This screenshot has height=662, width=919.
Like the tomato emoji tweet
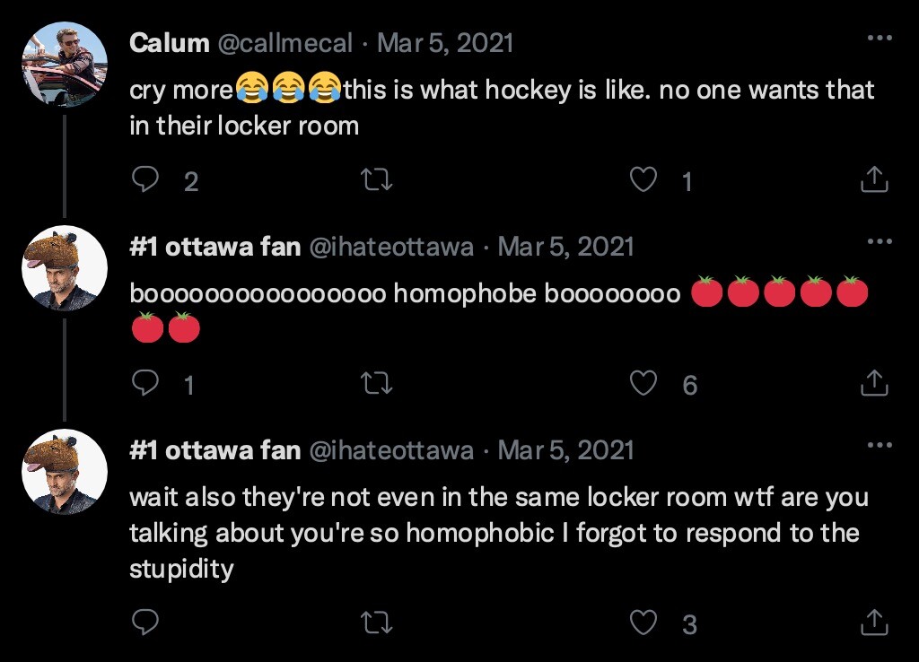click(643, 384)
